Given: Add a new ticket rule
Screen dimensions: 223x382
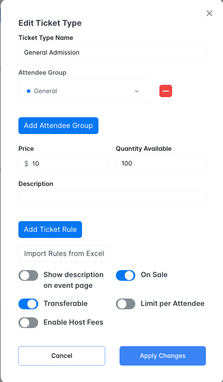Looking at the screenshot, I should tap(50, 230).
